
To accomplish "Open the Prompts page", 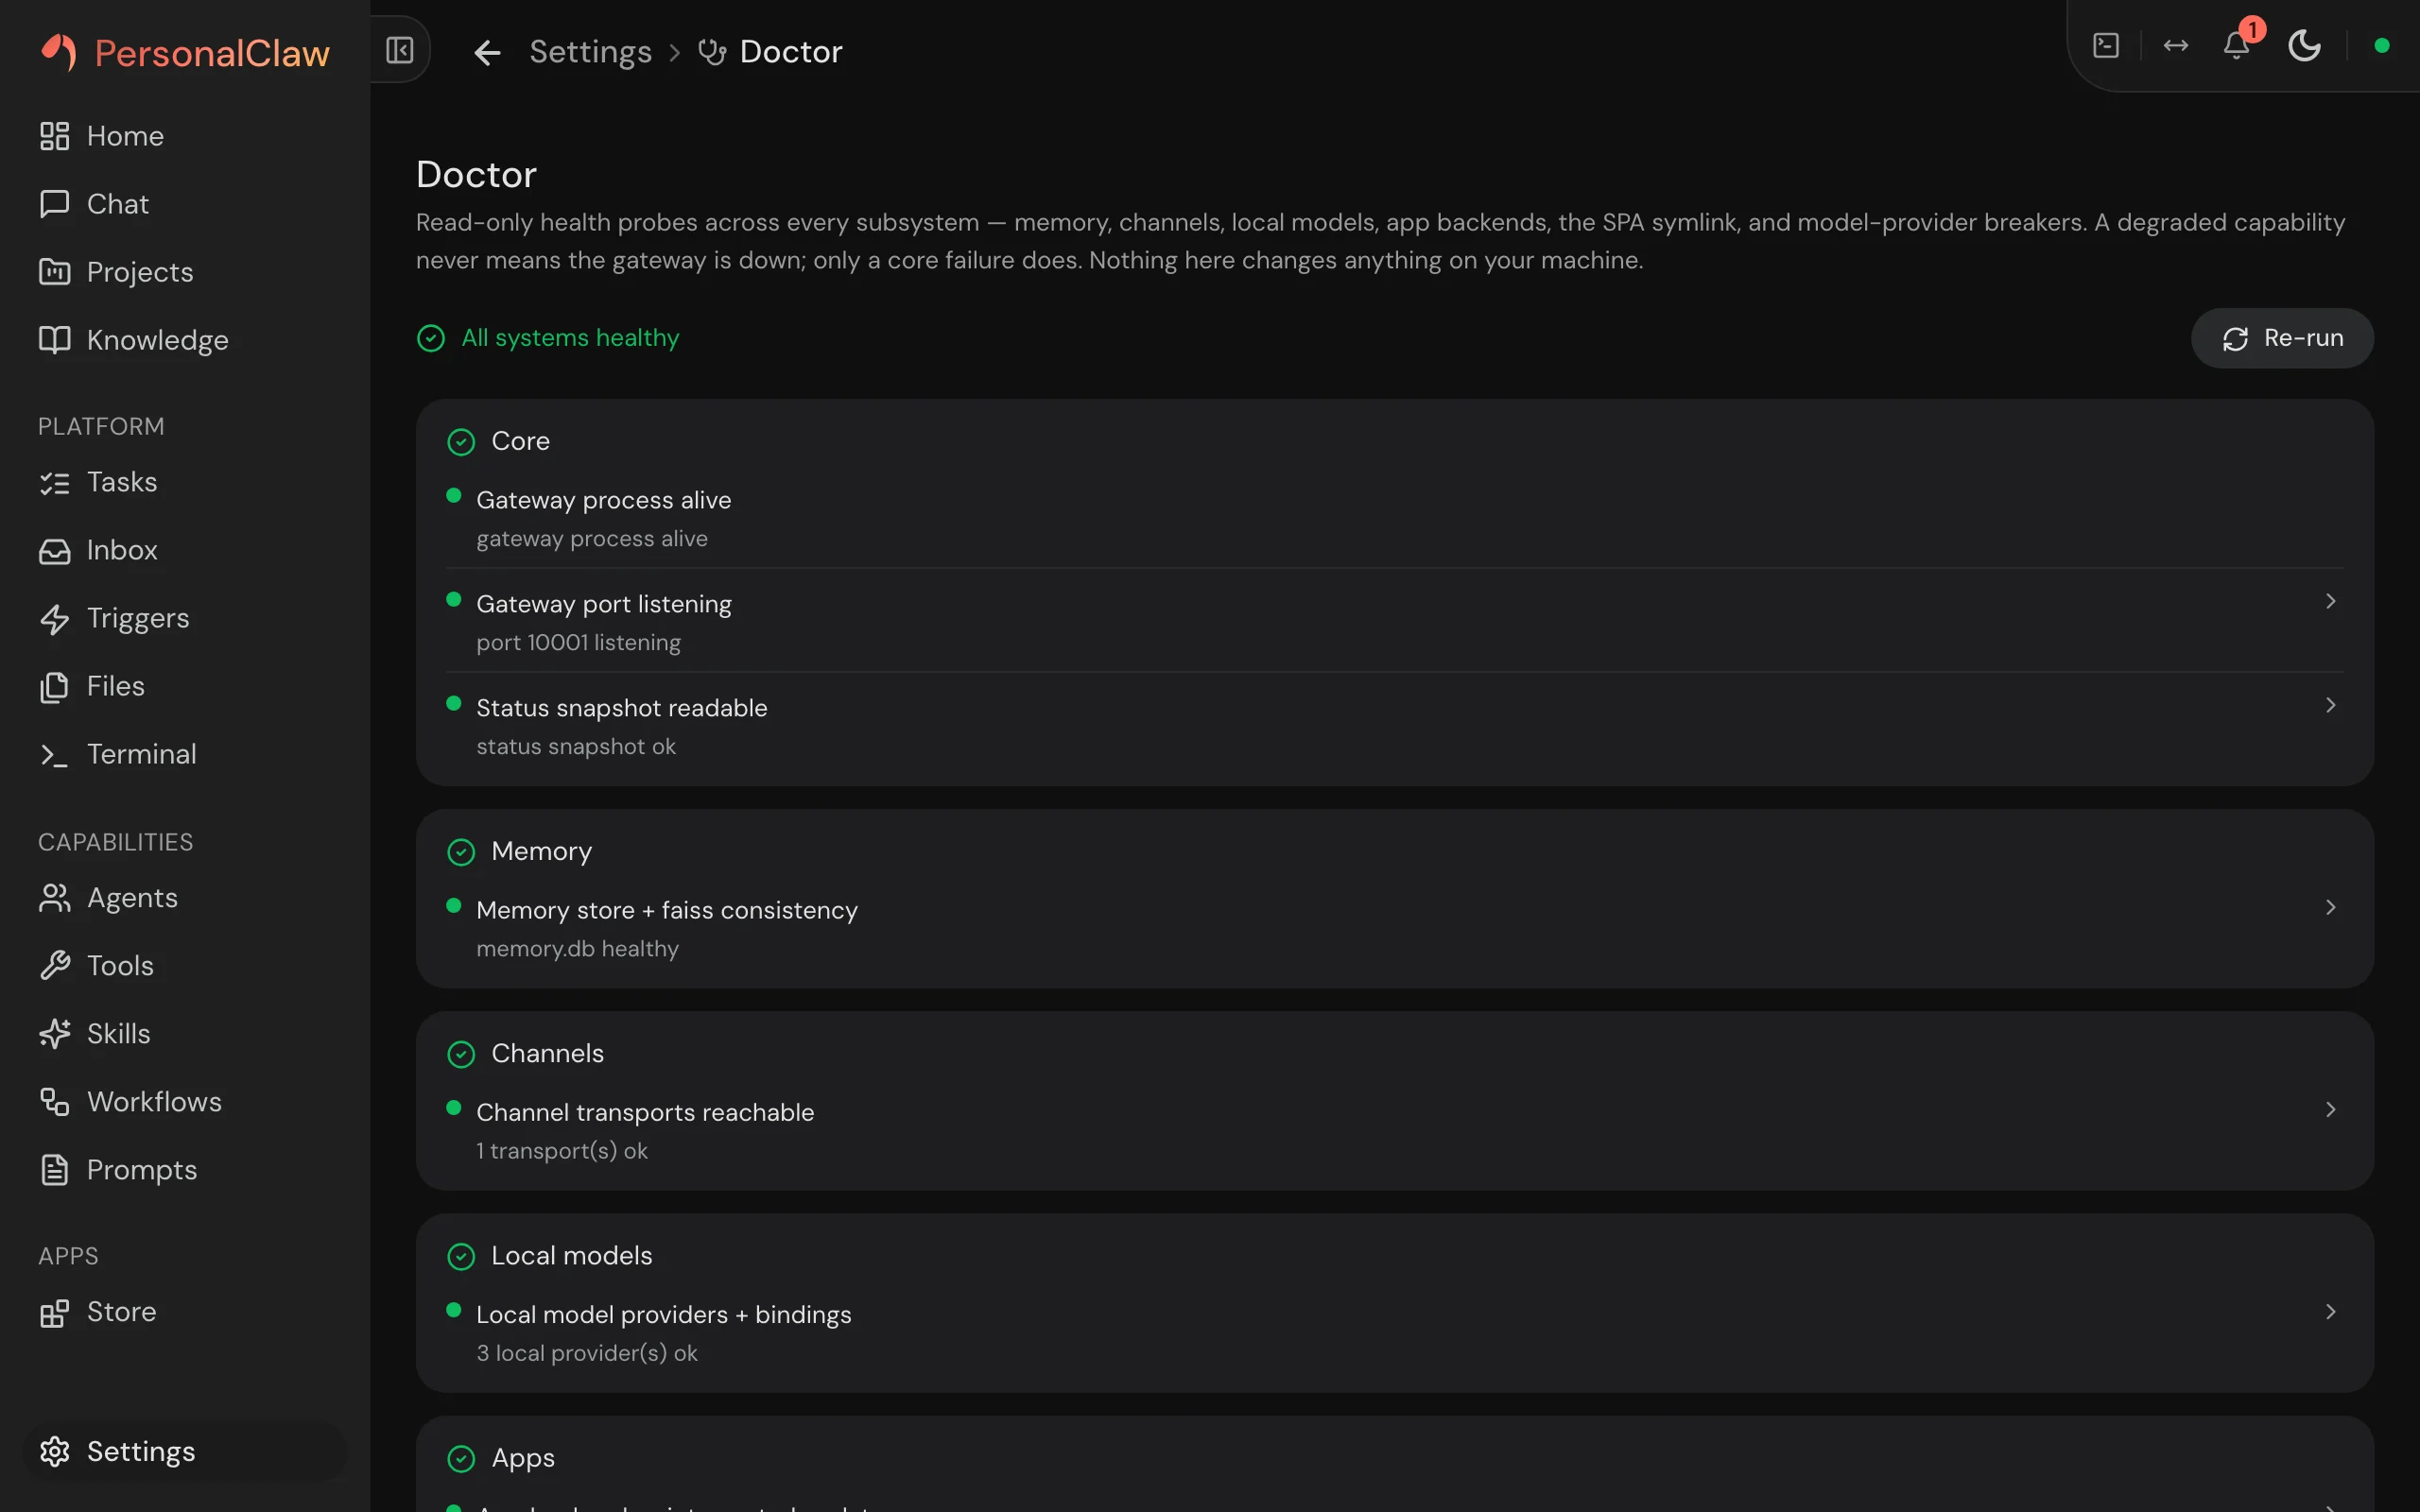I will (185, 1170).
